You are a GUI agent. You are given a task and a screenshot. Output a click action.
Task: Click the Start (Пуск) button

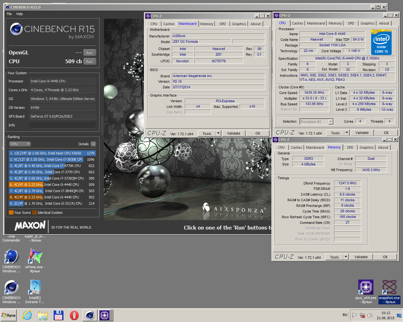(9, 315)
